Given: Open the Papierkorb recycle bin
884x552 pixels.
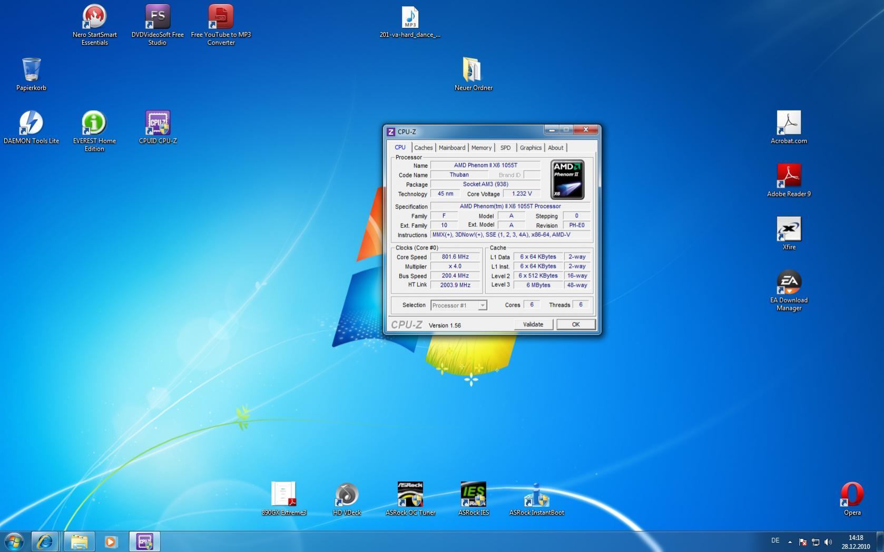Looking at the screenshot, I should (31, 74).
